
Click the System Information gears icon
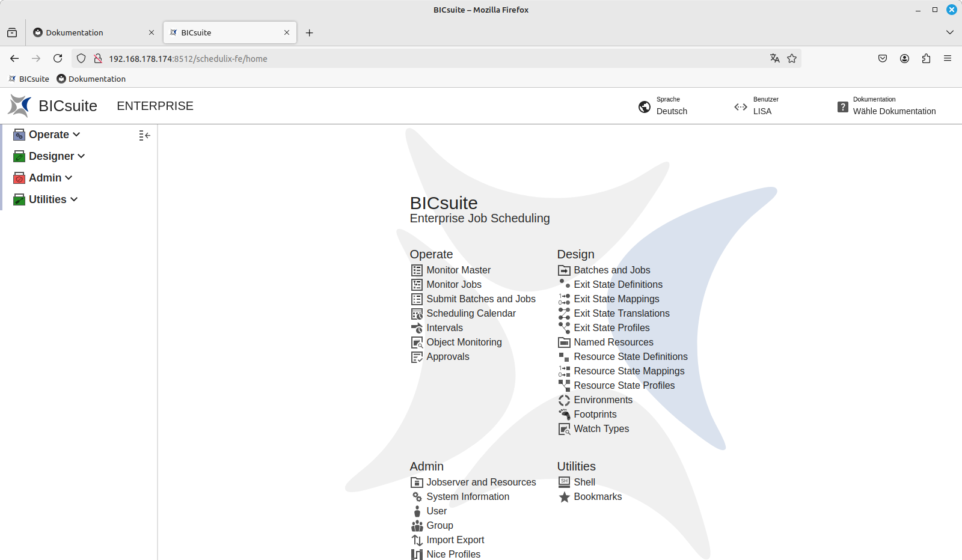click(x=417, y=497)
